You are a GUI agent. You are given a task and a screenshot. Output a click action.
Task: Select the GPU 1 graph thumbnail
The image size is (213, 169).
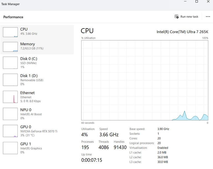click(x=10, y=148)
